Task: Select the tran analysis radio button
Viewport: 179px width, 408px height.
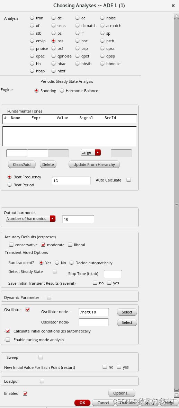Action: point(32,18)
